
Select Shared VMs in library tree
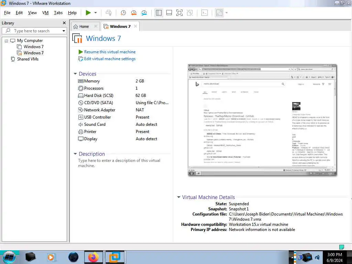click(x=27, y=59)
